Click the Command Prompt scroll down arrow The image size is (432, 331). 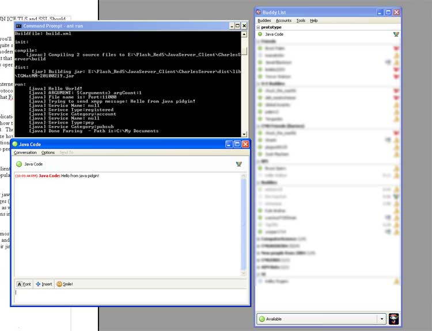[244, 134]
